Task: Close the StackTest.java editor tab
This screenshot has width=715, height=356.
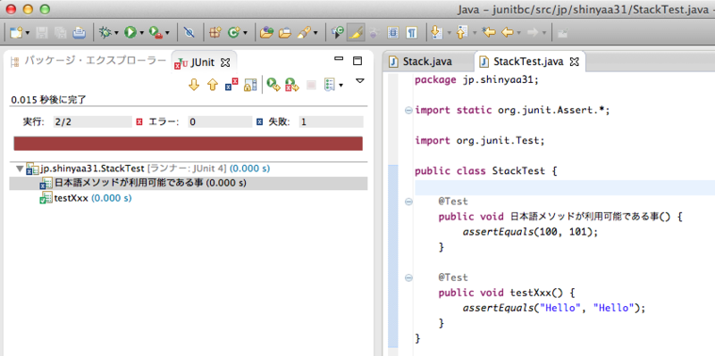Action: [x=575, y=62]
